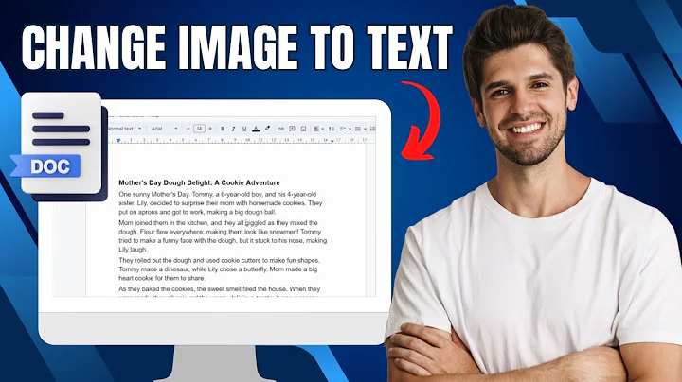Click the line starting "Tommy made a dinosaur"
Viewport: 682px width, 382px height.
(218, 269)
